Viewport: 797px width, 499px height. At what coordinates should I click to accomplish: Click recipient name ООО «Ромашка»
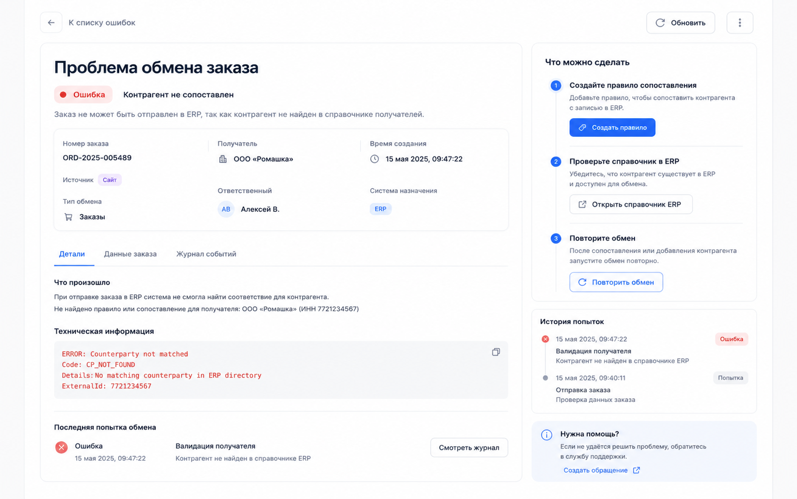tap(263, 159)
